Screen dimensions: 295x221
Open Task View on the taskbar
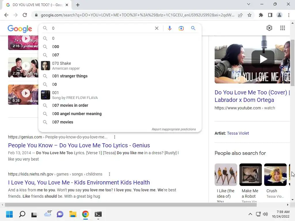click(x=34, y=214)
